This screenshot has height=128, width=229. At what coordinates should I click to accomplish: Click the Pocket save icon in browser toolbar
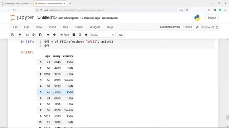[209, 10]
